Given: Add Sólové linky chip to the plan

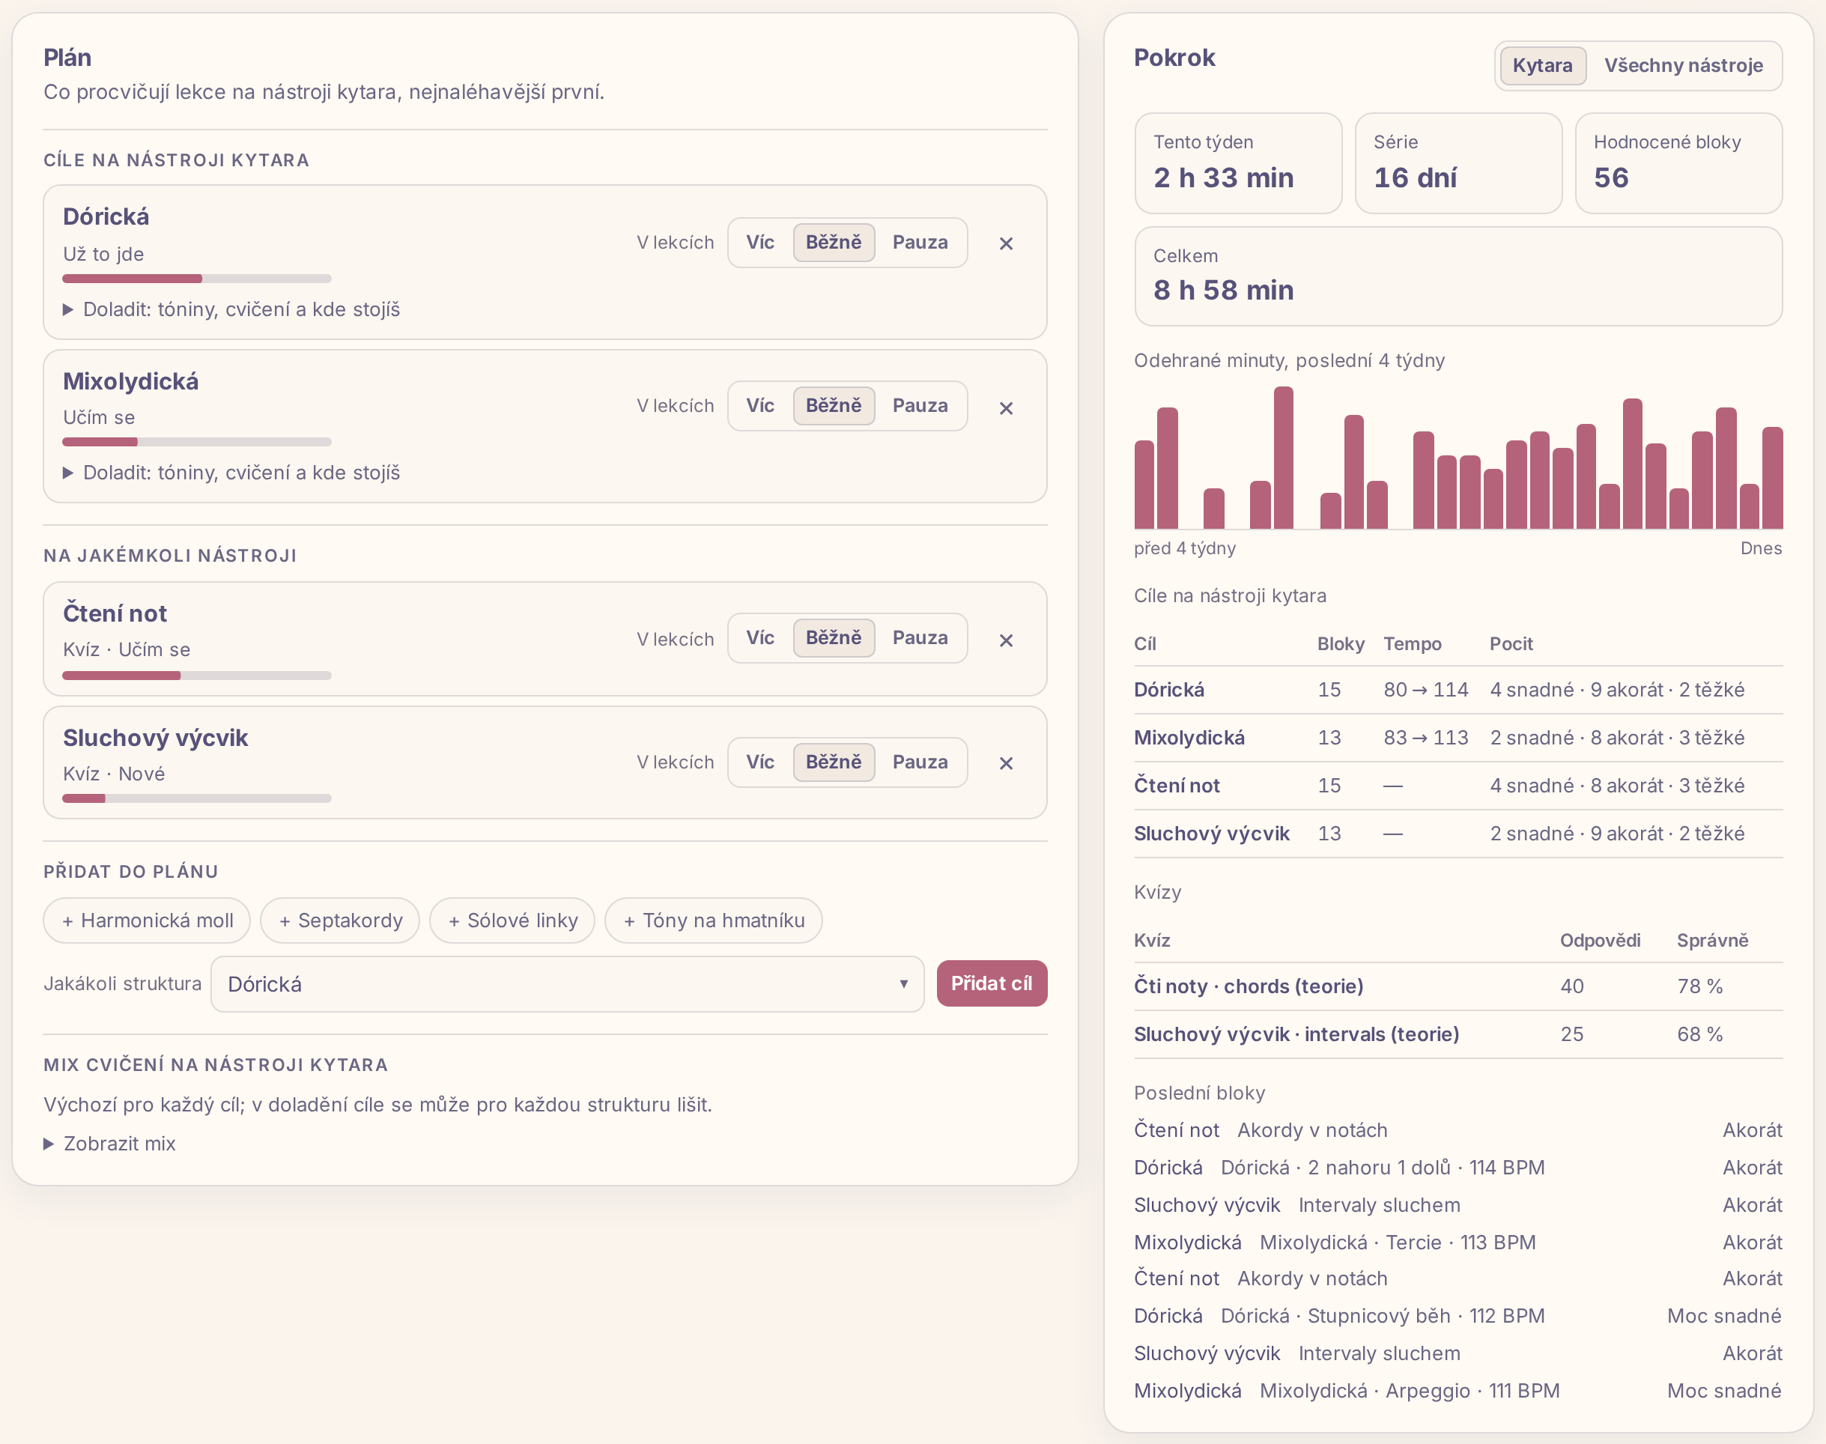Looking at the screenshot, I should [x=512, y=920].
